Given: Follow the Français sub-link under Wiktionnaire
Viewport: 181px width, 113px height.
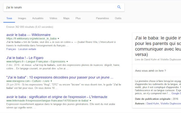Looking at the screenshot, I should 11,49.
